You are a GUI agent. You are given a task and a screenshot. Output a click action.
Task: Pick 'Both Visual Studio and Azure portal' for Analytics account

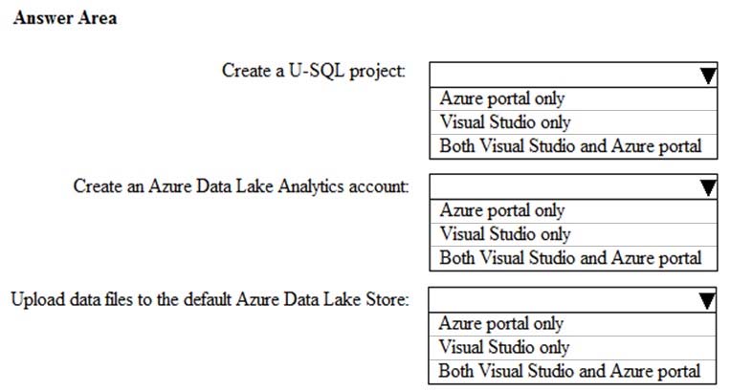[573, 258]
